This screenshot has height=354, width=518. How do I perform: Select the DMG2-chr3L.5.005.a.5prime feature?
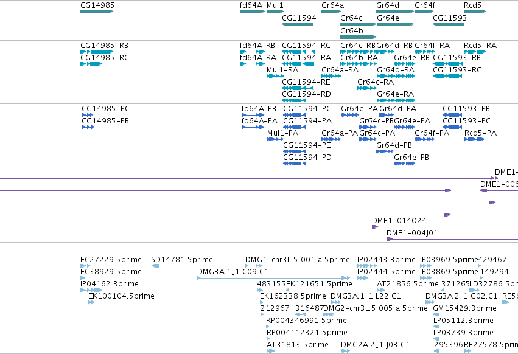pyautogui.click(x=329, y=314)
